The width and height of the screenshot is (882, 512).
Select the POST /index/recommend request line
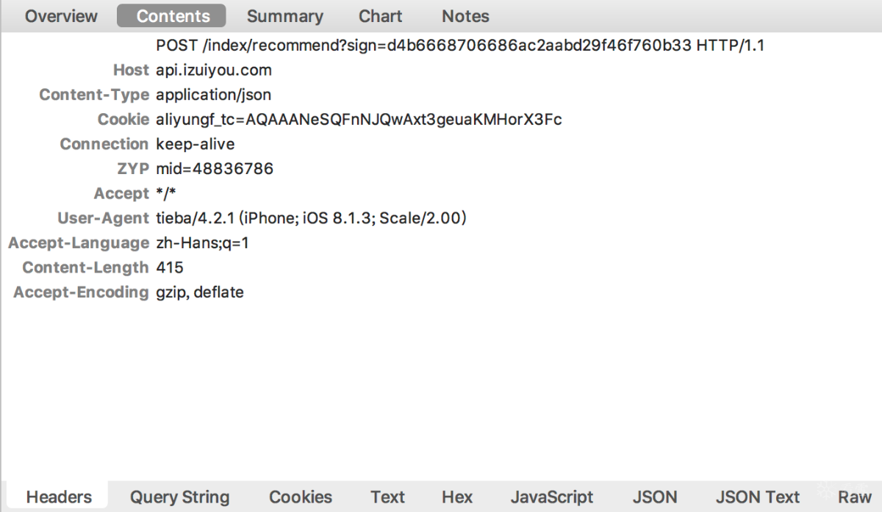click(460, 46)
